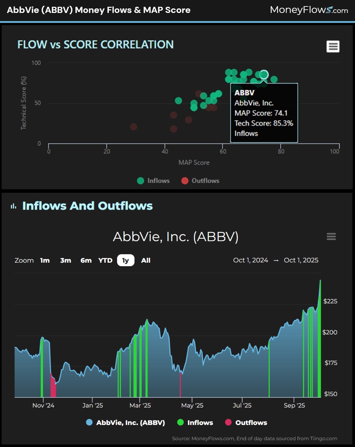Click the bar chart icon beside Inflows And Outflows
This screenshot has height=447, width=355.
[13, 206]
